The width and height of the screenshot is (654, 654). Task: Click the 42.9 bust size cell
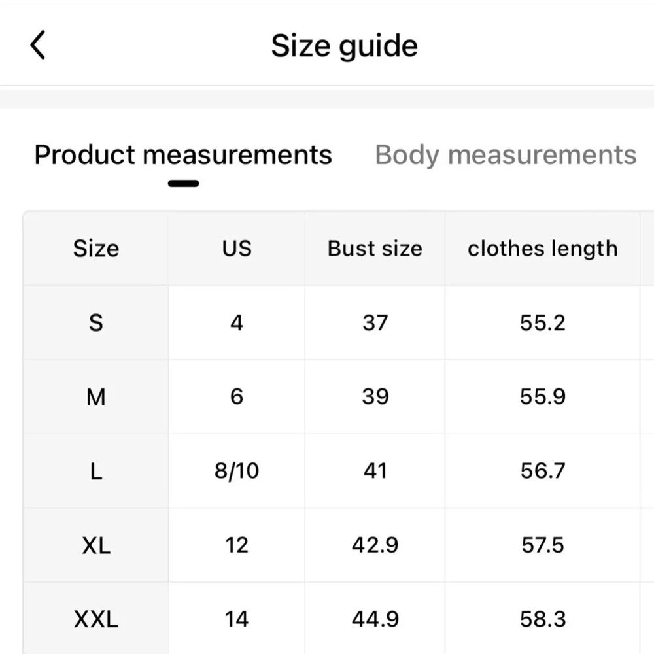(x=375, y=545)
